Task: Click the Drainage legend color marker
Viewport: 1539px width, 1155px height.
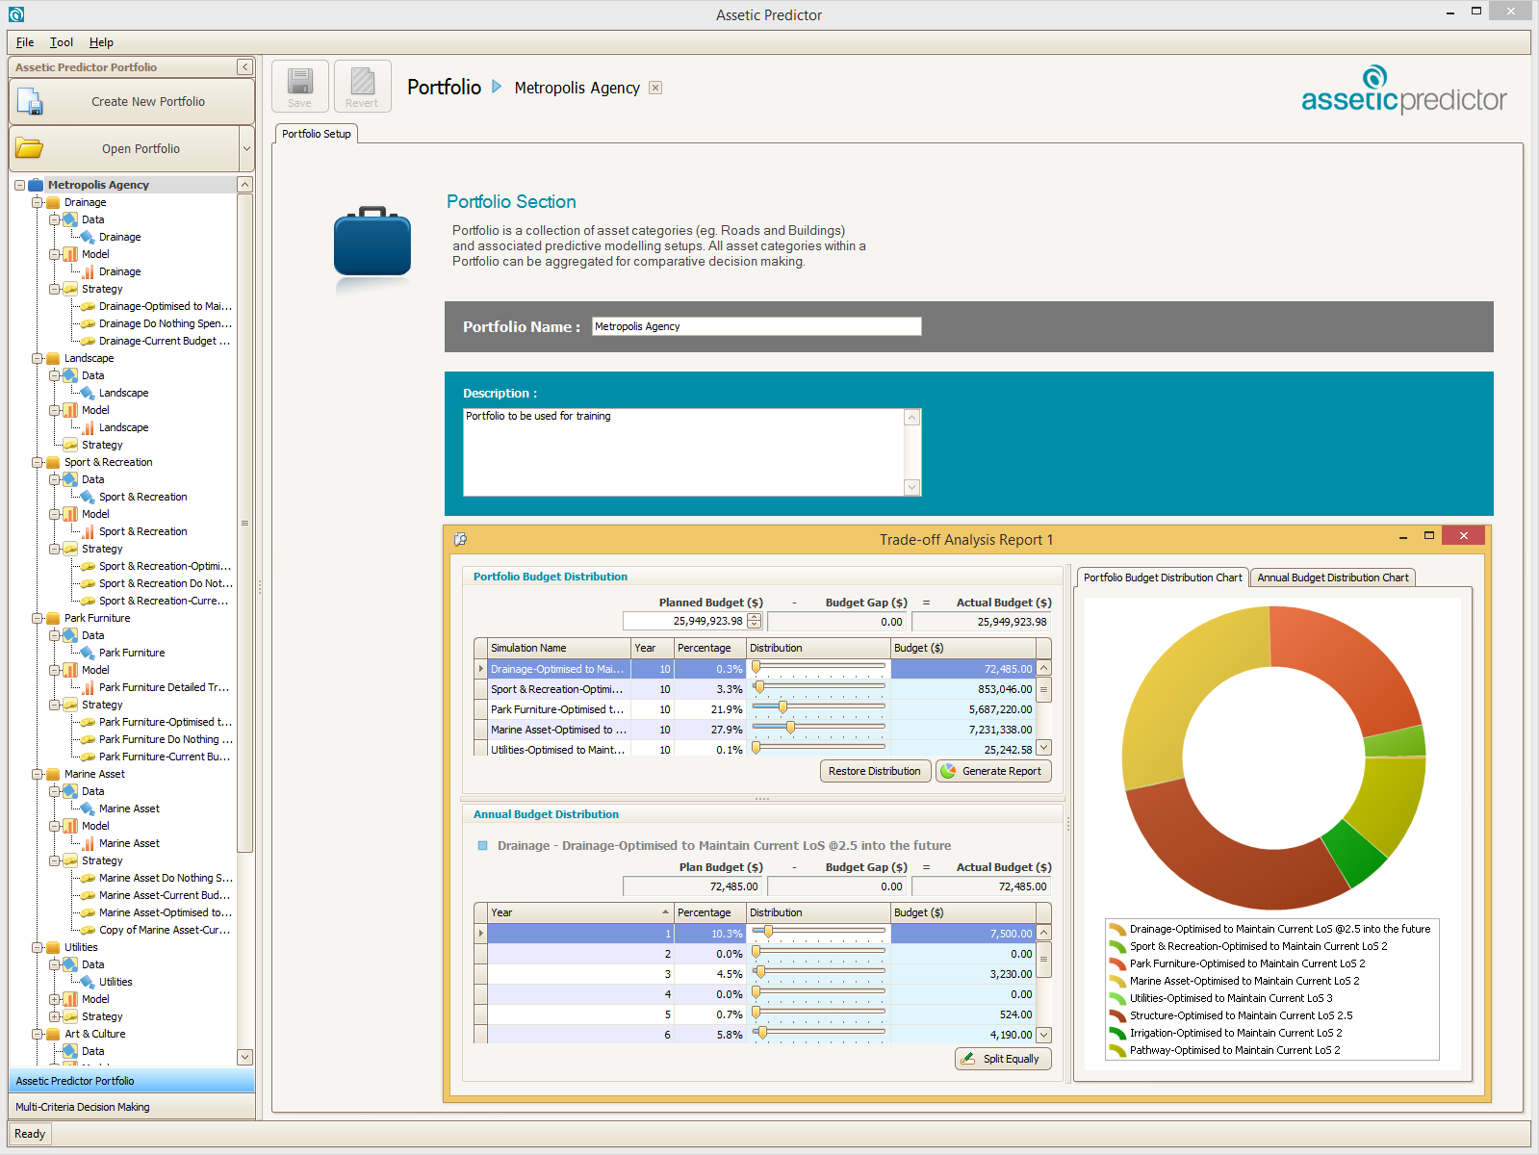Action: pos(1117,930)
